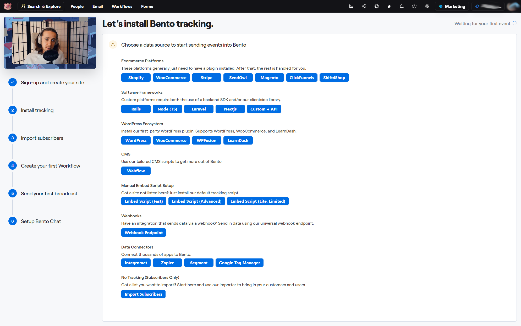
Task: Open settings gear icon
Action: [414, 6]
